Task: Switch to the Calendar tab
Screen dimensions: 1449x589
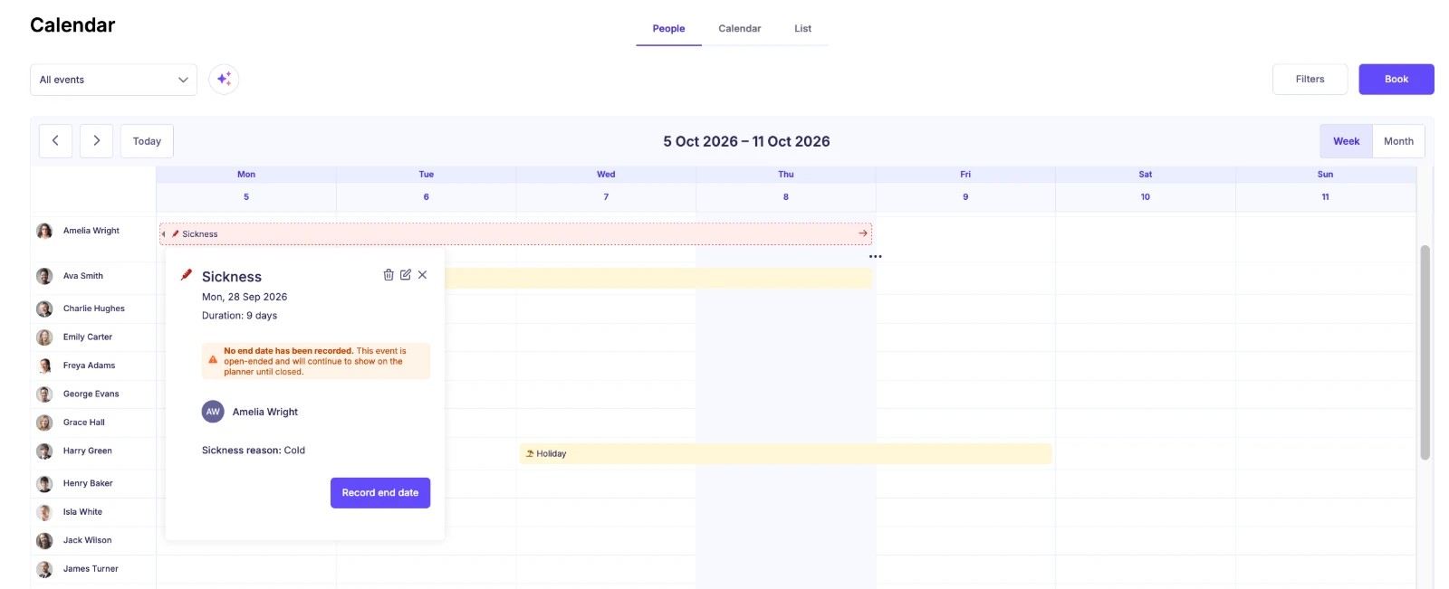Action: [x=740, y=29]
